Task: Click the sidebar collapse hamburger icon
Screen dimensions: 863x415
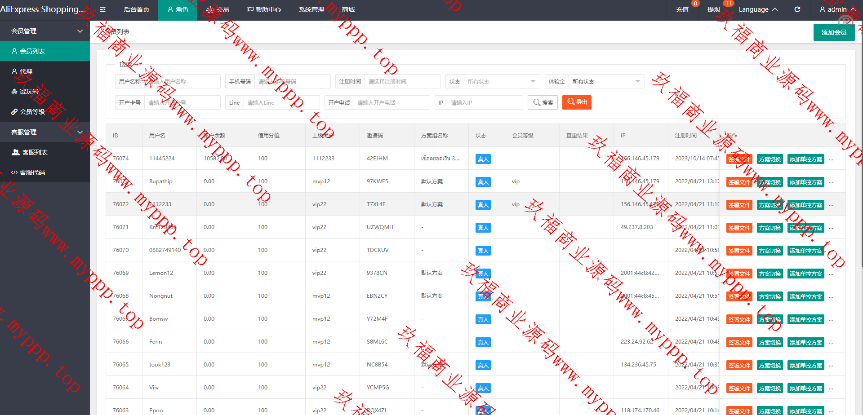Action: click(102, 9)
